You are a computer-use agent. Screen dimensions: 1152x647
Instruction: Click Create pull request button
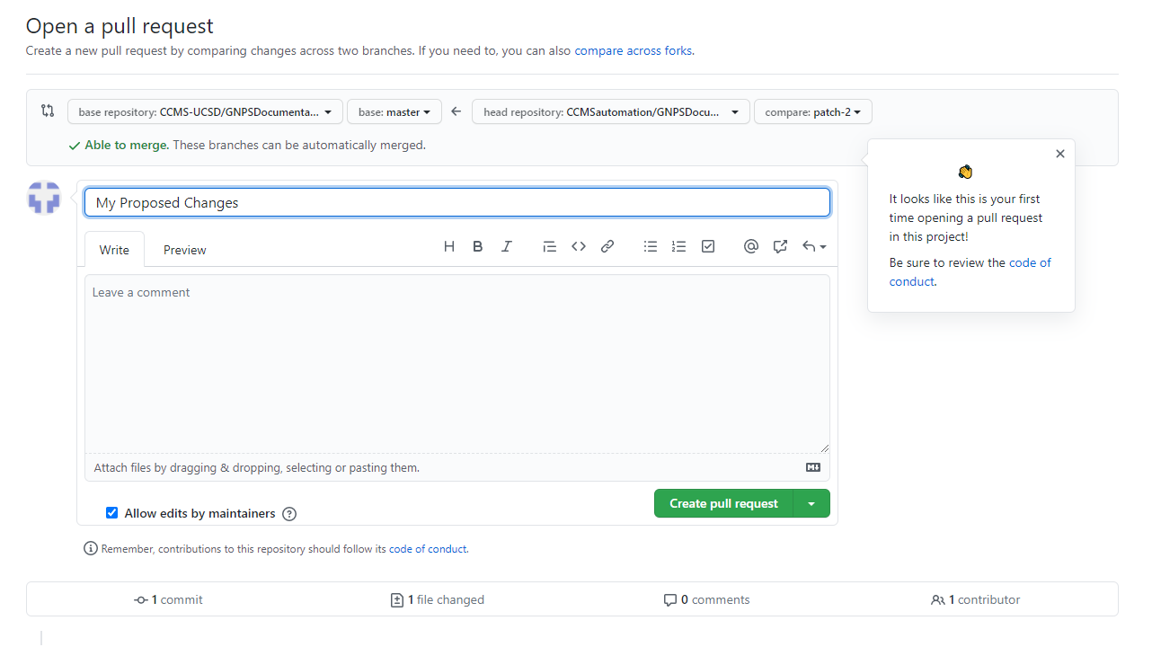pyautogui.click(x=723, y=503)
